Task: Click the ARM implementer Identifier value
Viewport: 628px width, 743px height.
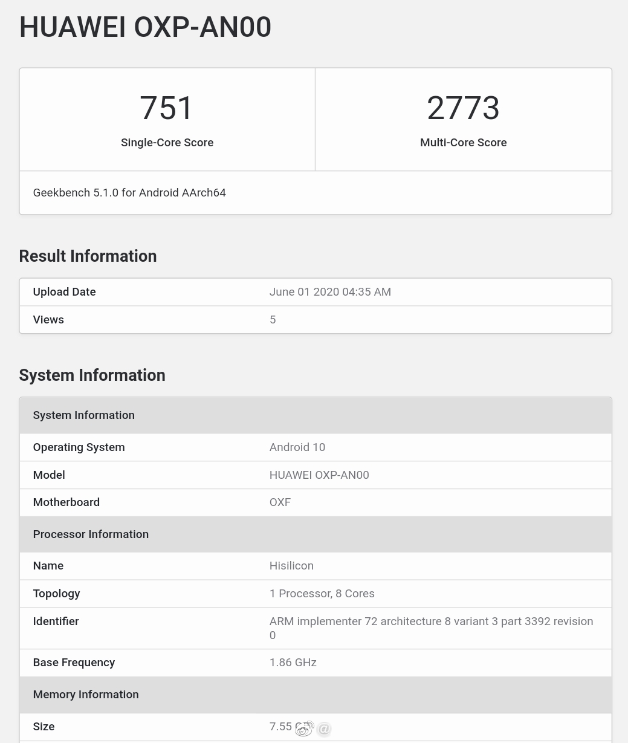Action: (x=431, y=628)
